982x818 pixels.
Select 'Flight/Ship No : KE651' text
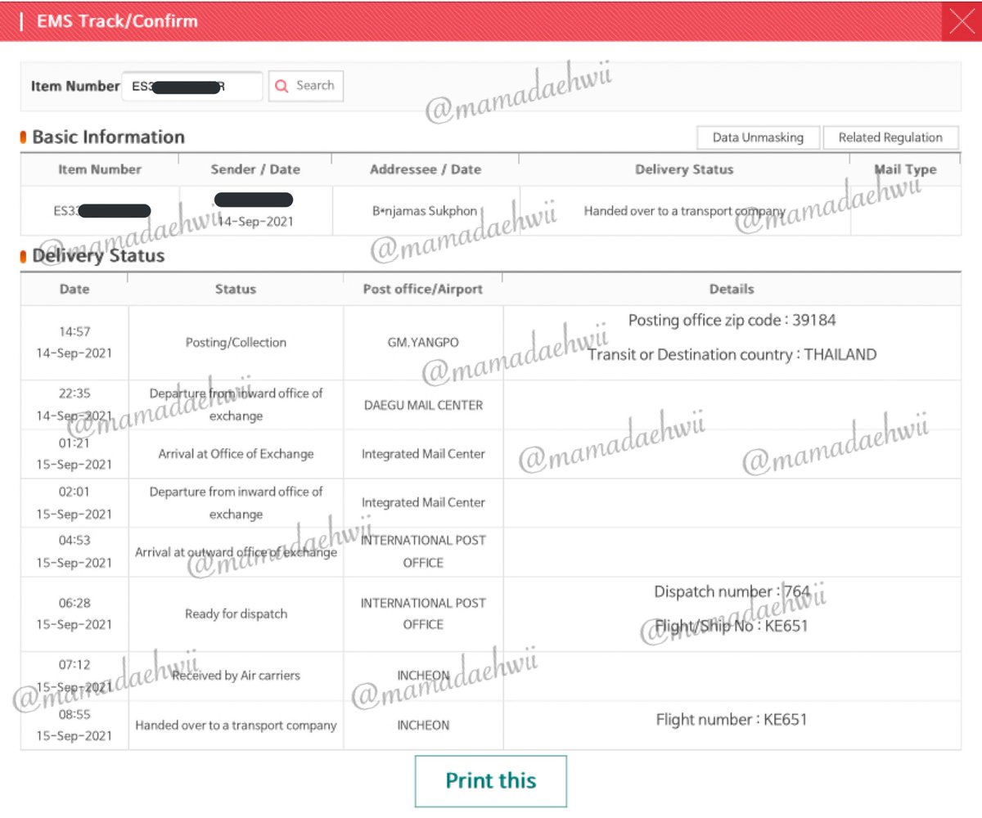point(732,626)
